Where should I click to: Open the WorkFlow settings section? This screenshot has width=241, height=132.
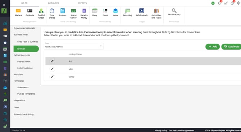pyautogui.click(x=18, y=75)
